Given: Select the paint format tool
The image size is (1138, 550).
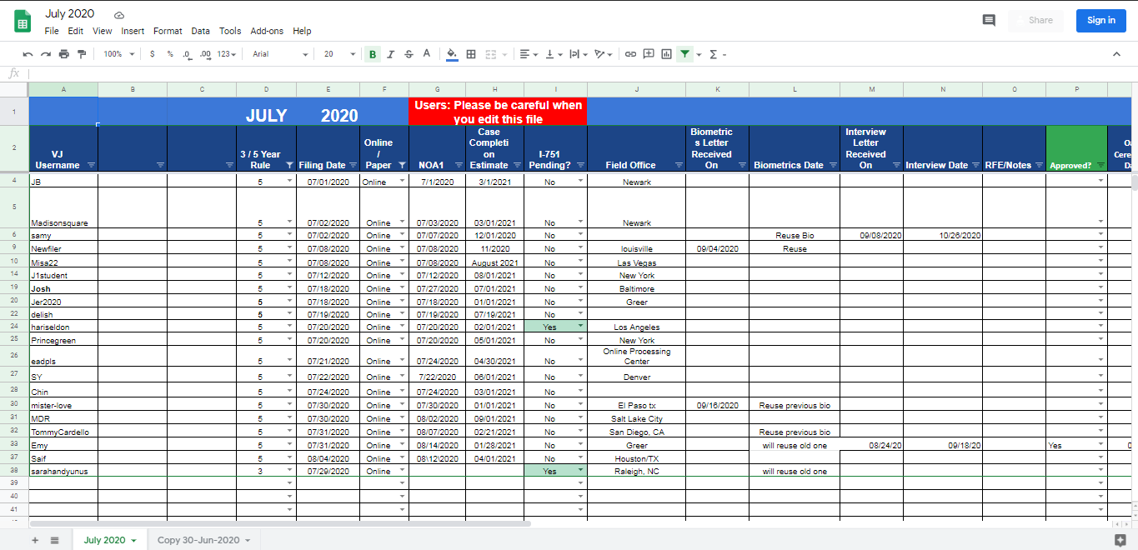Looking at the screenshot, I should 82,54.
